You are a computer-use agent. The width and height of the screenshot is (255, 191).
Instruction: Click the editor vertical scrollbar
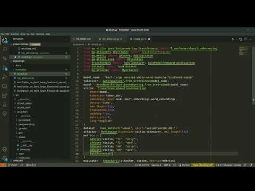(253, 76)
